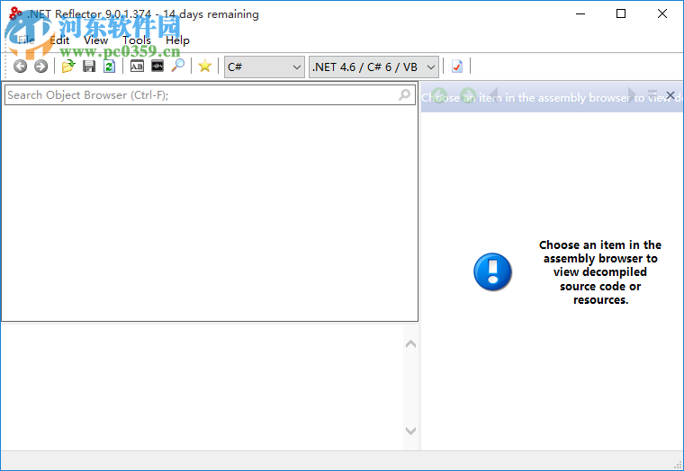This screenshot has height=471, width=684.
Task: Click the green forward arrow in decompiler header
Action: pos(468,95)
